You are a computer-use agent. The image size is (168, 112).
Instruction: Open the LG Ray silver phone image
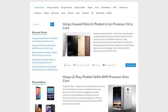(x=122, y=98)
